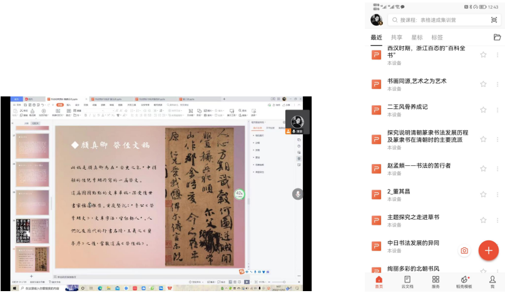Open the folder browser icon
Image resolution: width=505 pixels, height=293 pixels.
click(497, 38)
